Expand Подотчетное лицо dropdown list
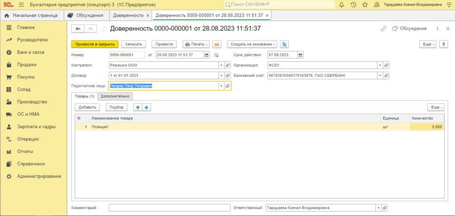 coord(222,86)
